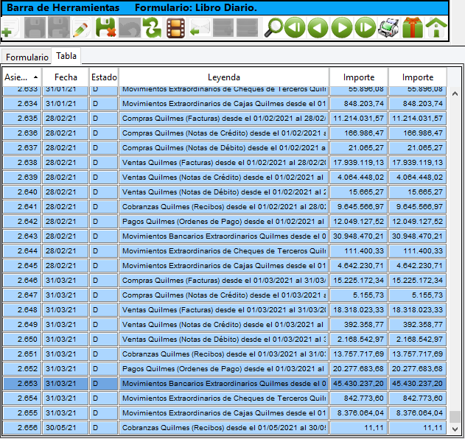Click the second grayed floppy disk with arrow icon
This screenshot has height=439, width=465.
coord(58,28)
